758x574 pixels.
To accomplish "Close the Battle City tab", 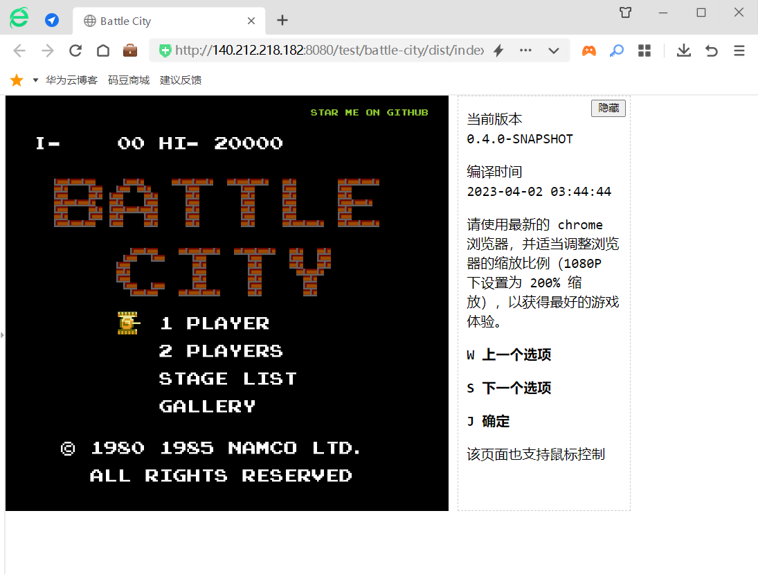I will point(251,21).
